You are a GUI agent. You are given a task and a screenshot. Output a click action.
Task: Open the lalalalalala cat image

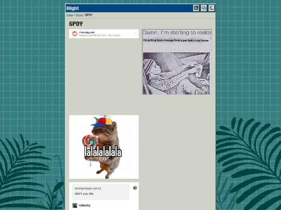tap(104, 147)
